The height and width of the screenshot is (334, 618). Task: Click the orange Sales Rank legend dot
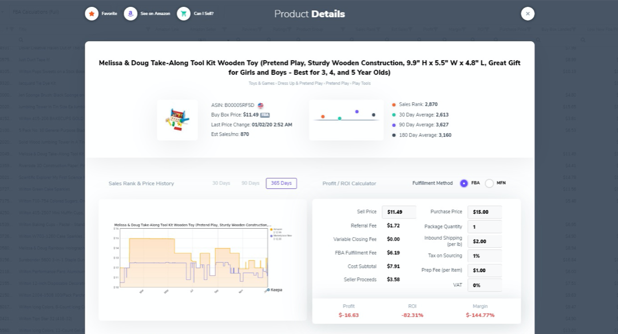(x=394, y=105)
